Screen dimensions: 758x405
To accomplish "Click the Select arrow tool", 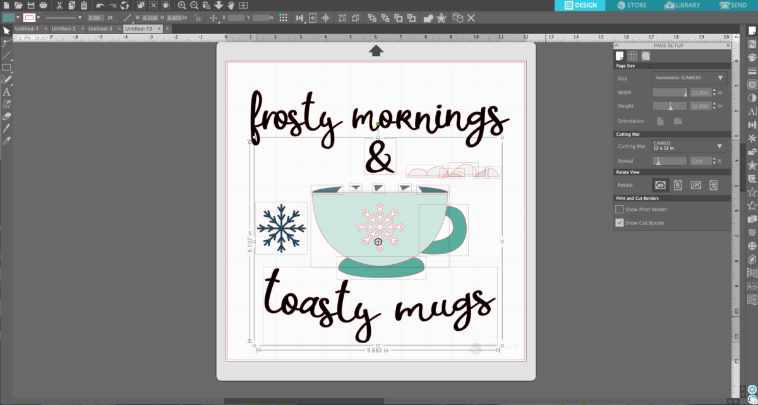I will [6, 30].
